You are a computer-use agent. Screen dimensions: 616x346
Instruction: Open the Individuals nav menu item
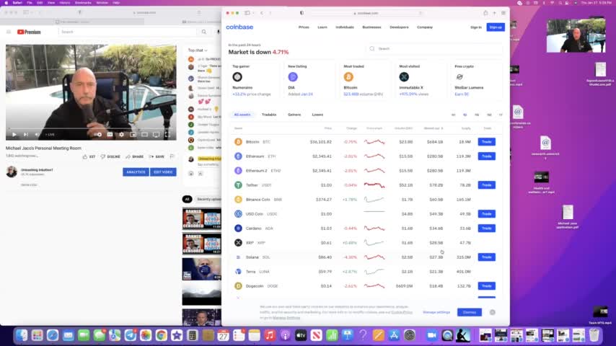pyautogui.click(x=345, y=27)
